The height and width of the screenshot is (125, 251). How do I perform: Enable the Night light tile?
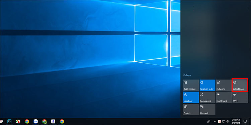(224, 97)
